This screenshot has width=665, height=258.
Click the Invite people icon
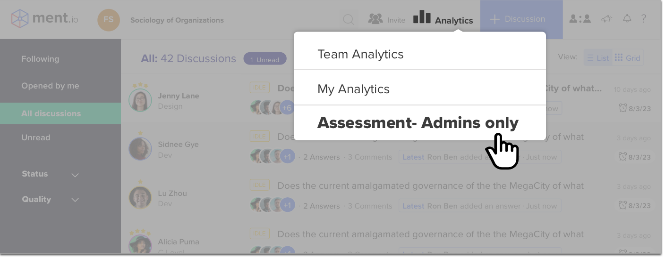pos(375,19)
